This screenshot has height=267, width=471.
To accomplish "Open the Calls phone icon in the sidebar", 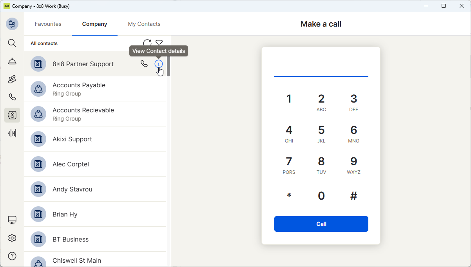I will (12, 97).
